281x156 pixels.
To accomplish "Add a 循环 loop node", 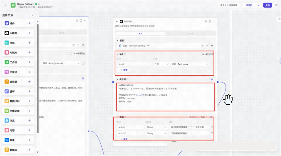I will [29, 91].
